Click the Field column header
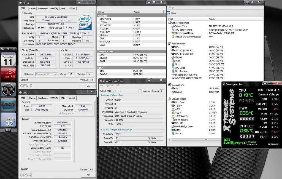Screen dimensions: 282x179 pos(187,19)
